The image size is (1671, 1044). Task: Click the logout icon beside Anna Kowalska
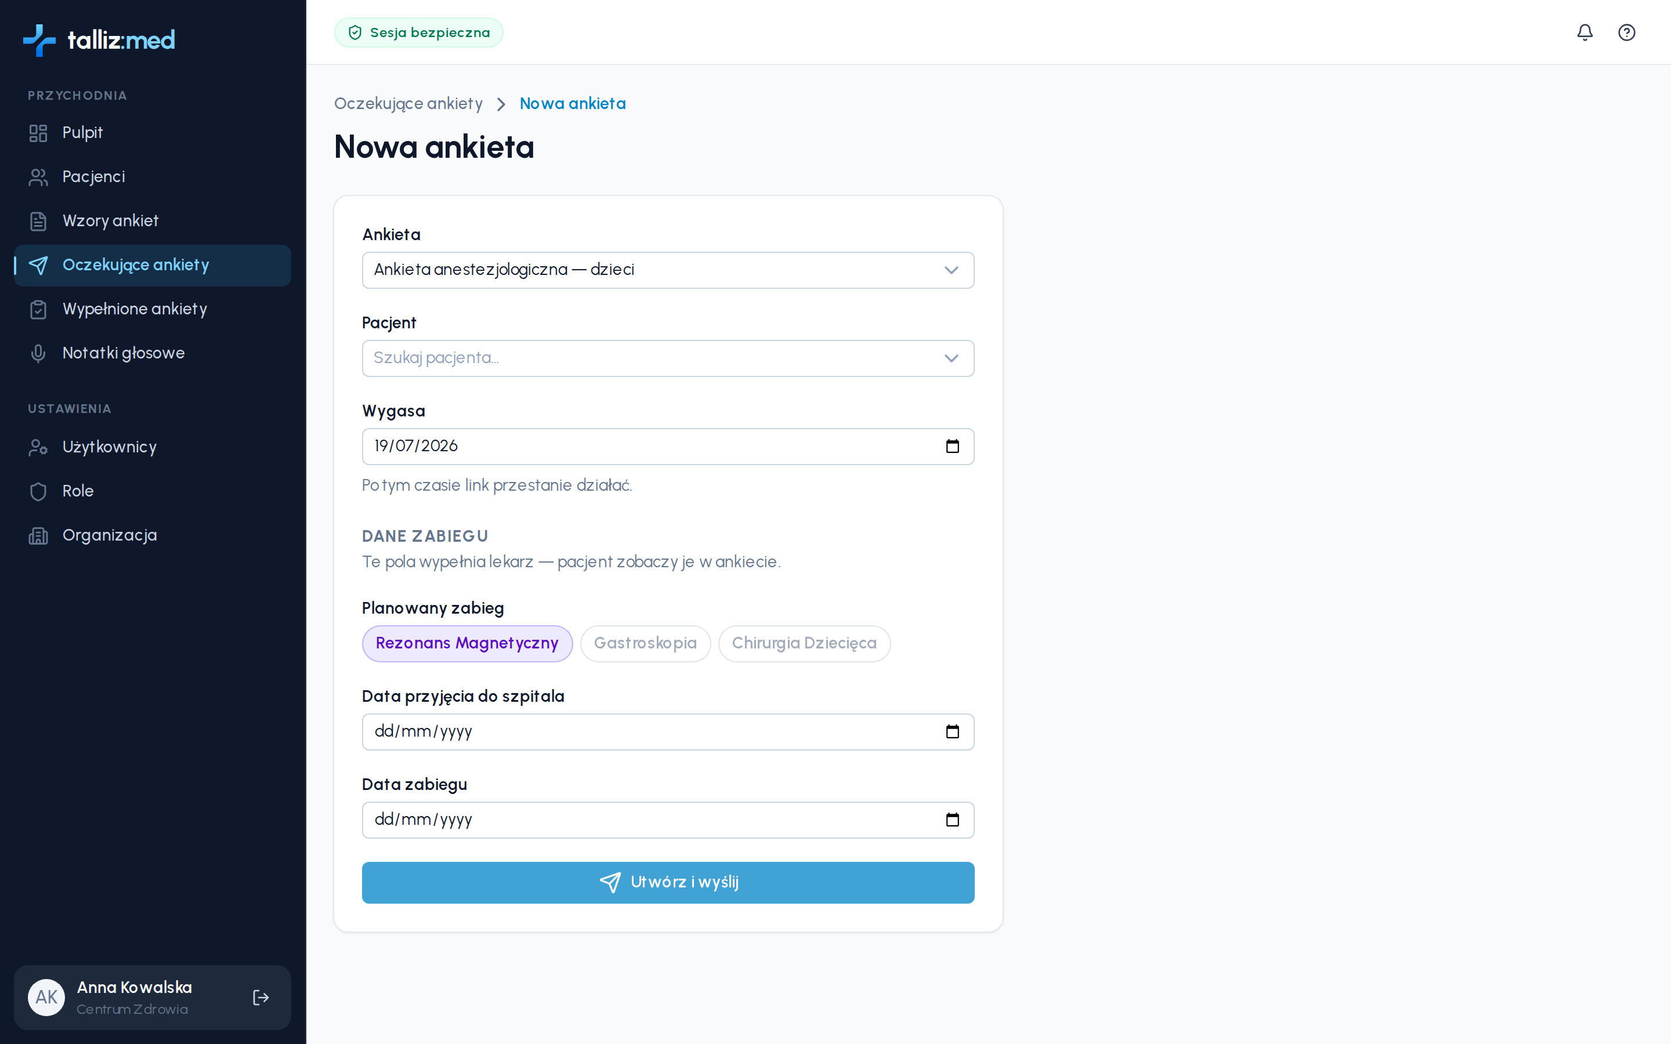[261, 997]
